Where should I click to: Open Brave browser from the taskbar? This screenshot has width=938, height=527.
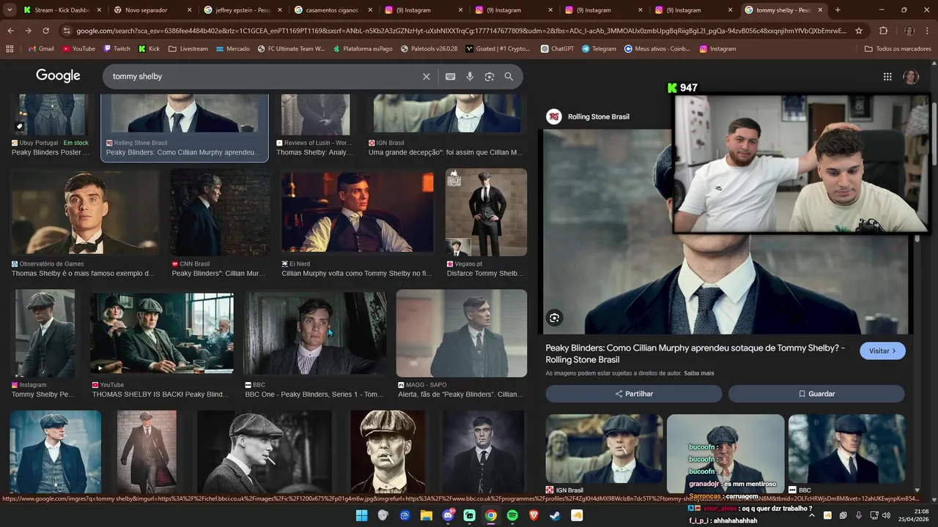click(533, 515)
